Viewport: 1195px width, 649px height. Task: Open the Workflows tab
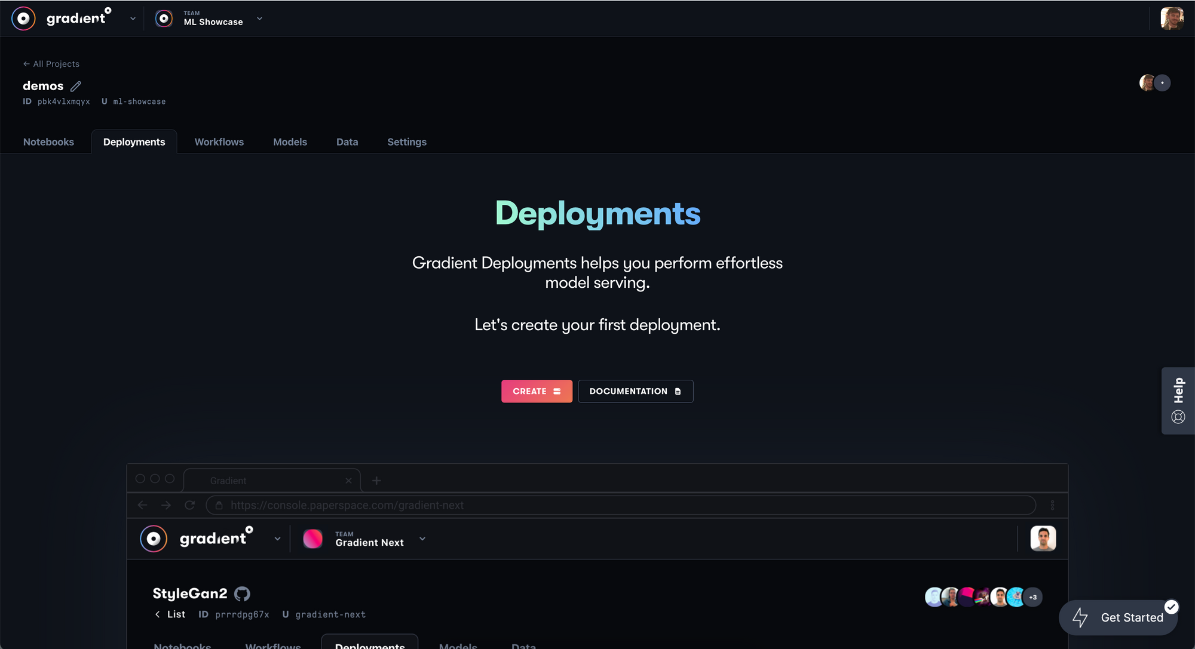(x=219, y=142)
